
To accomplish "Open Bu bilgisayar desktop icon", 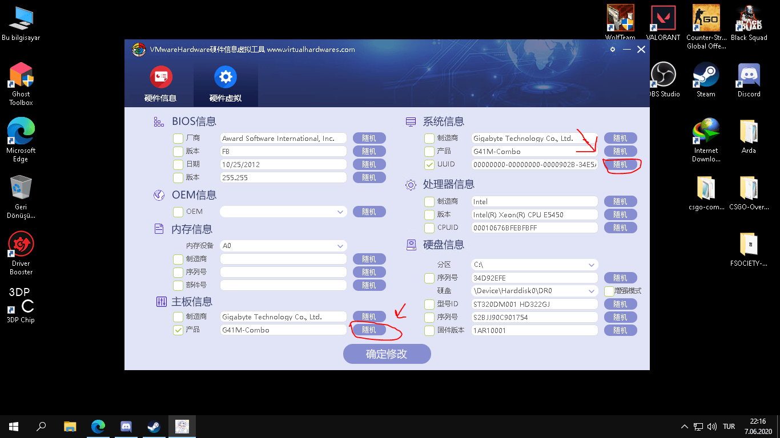I will [21, 24].
